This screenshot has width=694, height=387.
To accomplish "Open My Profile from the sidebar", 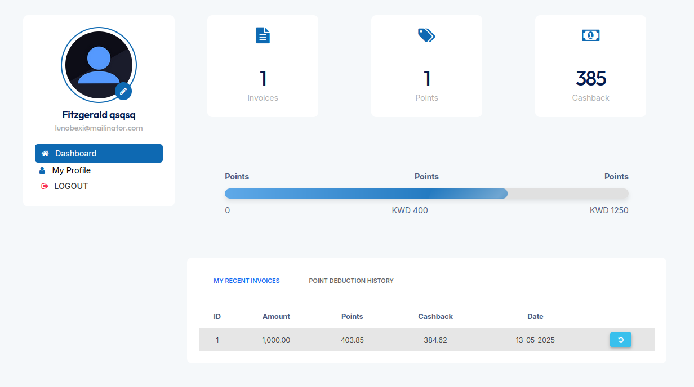I will [72, 170].
